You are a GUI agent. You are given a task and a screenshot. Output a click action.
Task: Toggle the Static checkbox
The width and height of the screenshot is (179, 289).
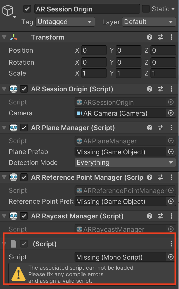tap(146, 9)
